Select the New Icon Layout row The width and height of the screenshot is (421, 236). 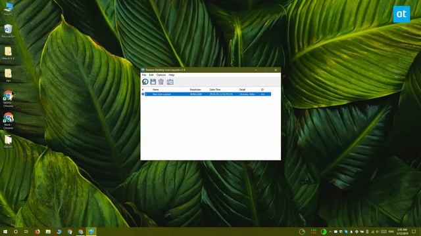pyautogui.click(x=206, y=94)
